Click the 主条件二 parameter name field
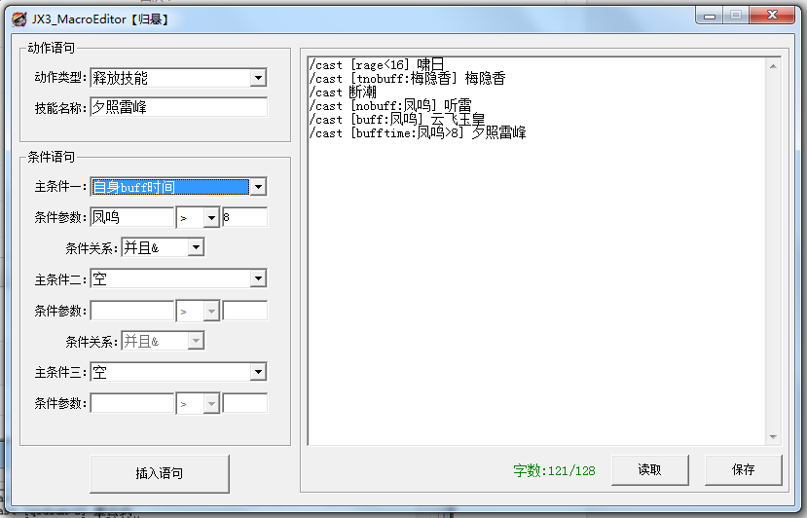 click(x=132, y=311)
